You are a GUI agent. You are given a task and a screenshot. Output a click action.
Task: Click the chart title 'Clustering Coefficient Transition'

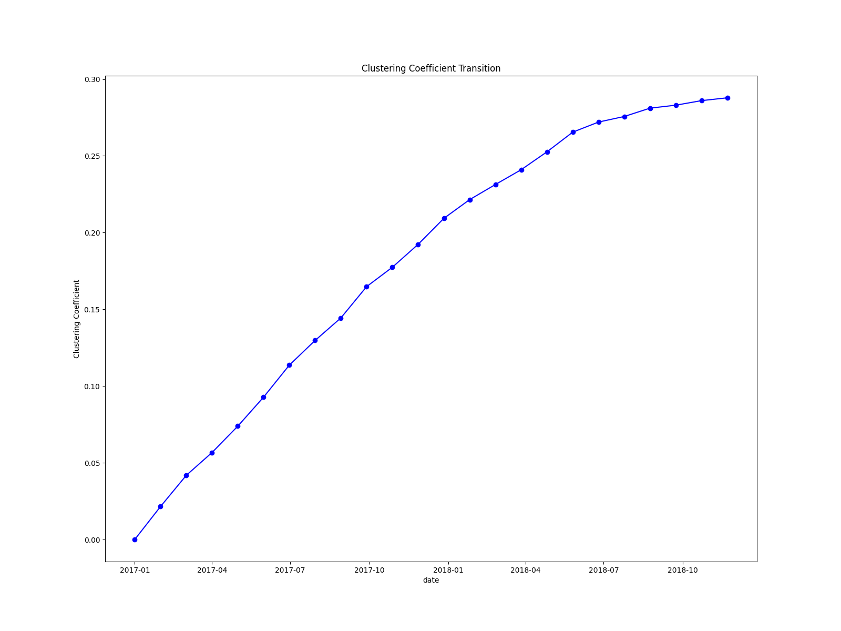pyautogui.click(x=430, y=68)
